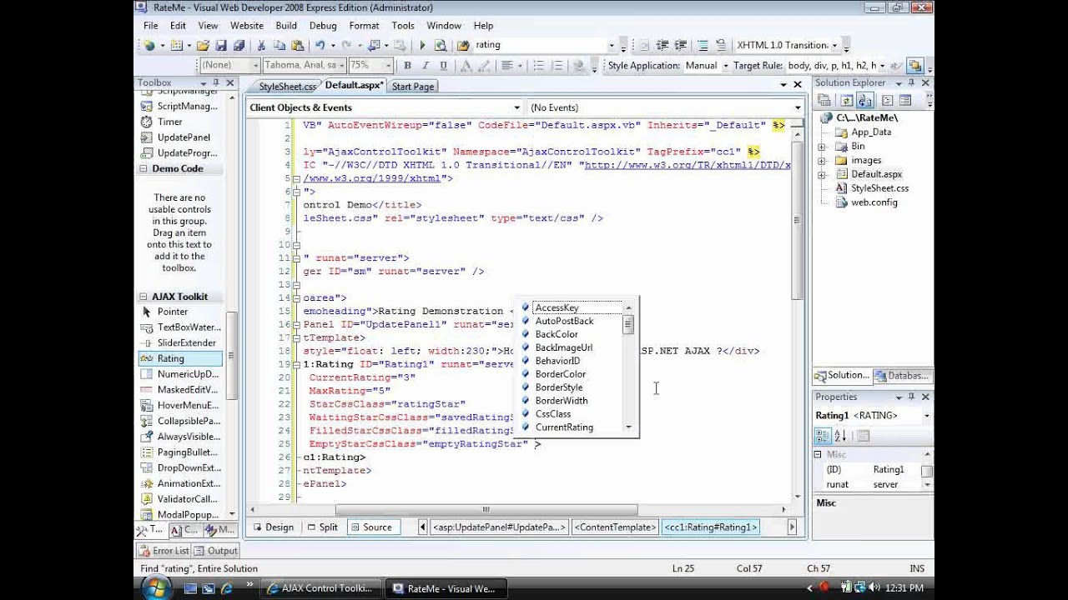
Task: Click the ContentTemplate breadcrumb tag
Action: click(x=615, y=527)
